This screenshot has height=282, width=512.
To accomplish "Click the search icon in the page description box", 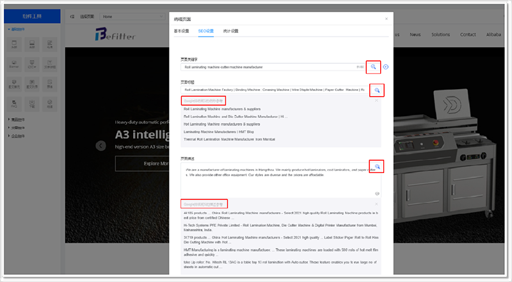I will (x=377, y=167).
